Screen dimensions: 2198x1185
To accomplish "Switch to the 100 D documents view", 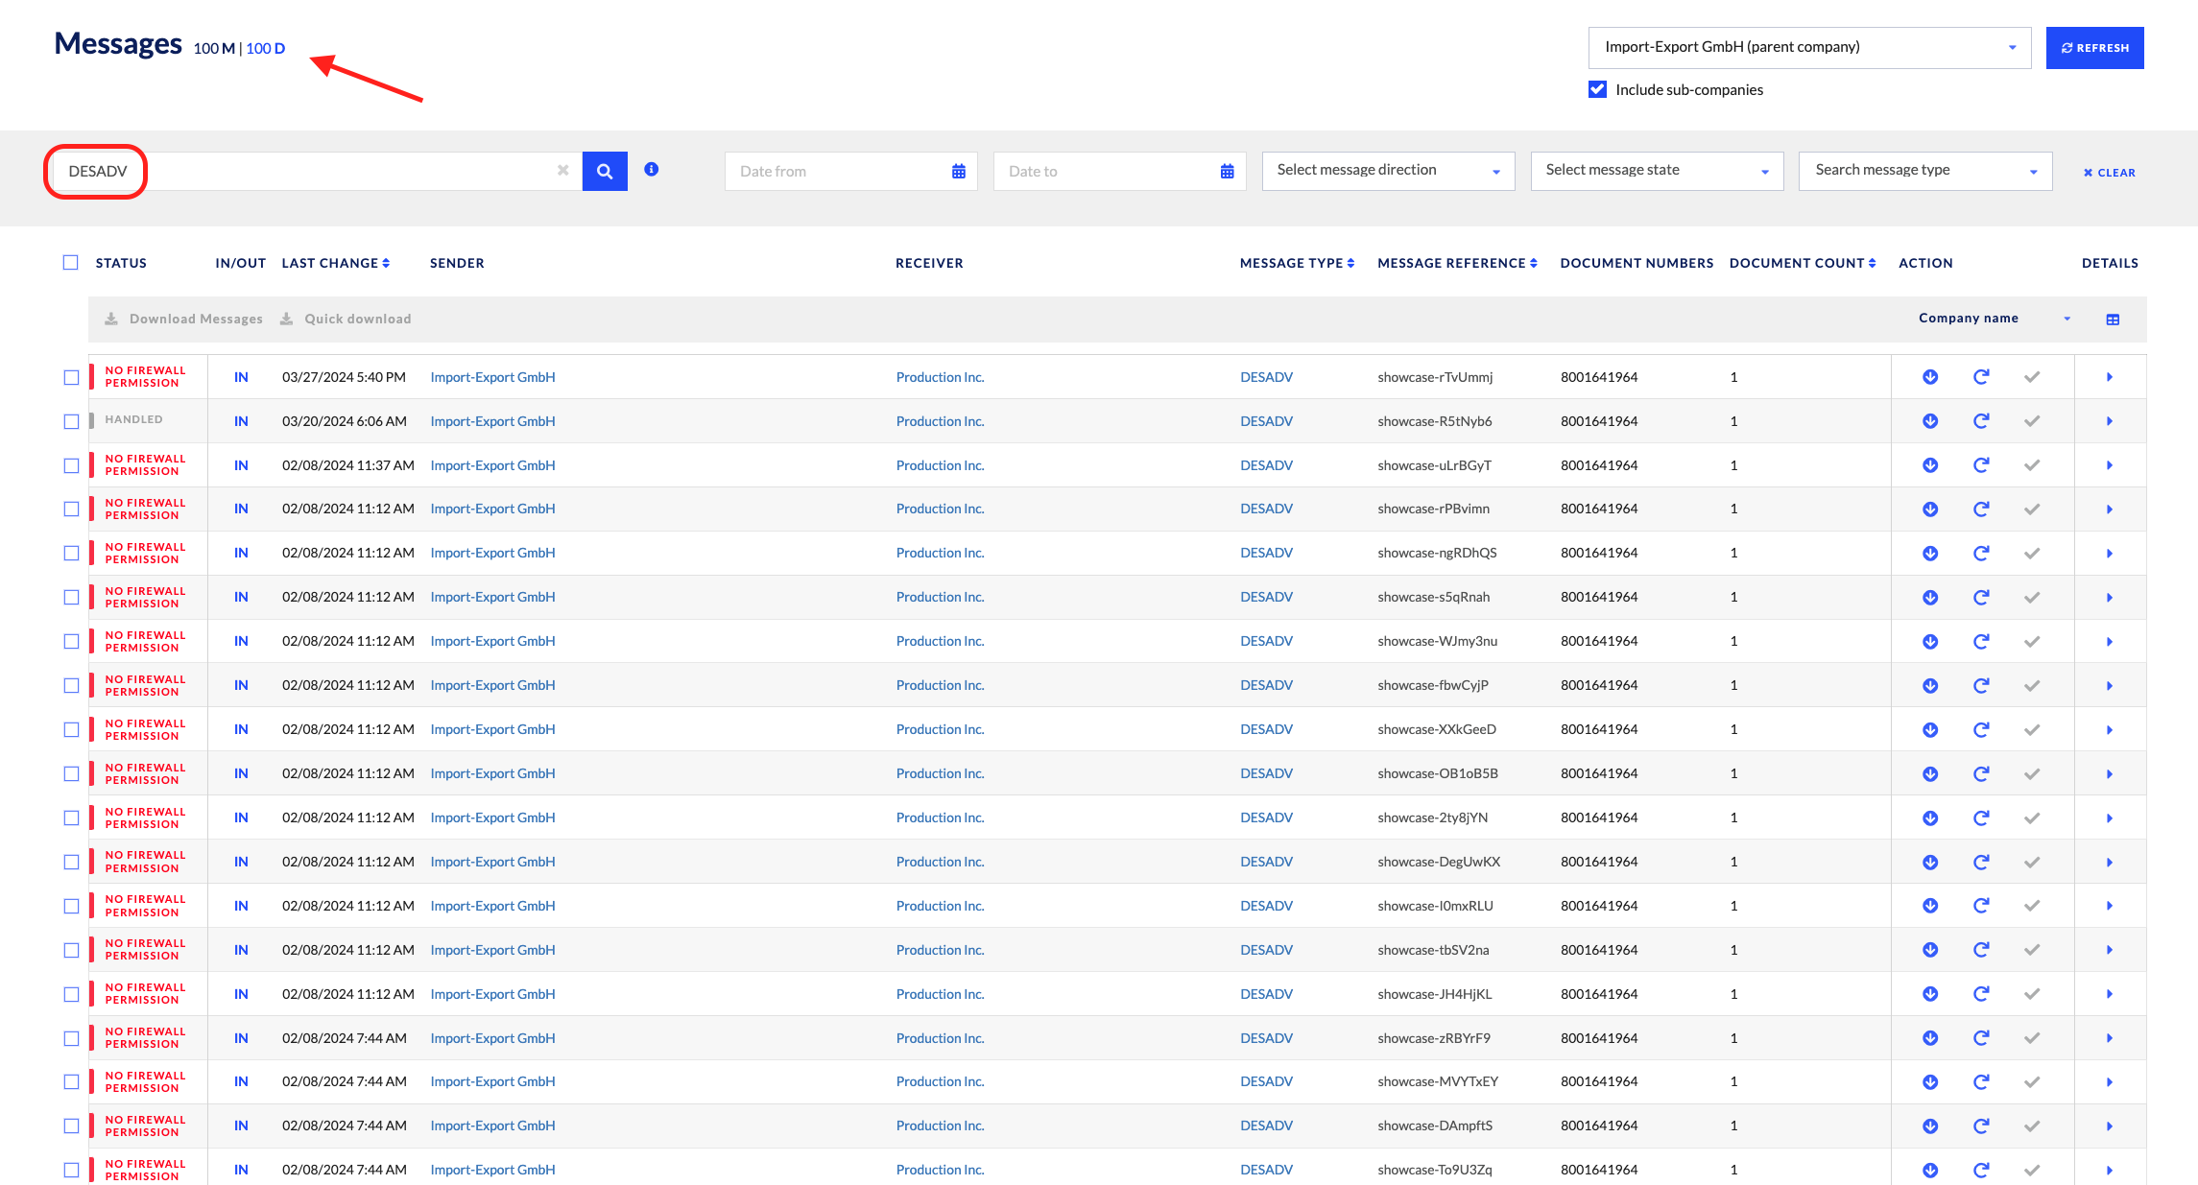I will pos(266,49).
